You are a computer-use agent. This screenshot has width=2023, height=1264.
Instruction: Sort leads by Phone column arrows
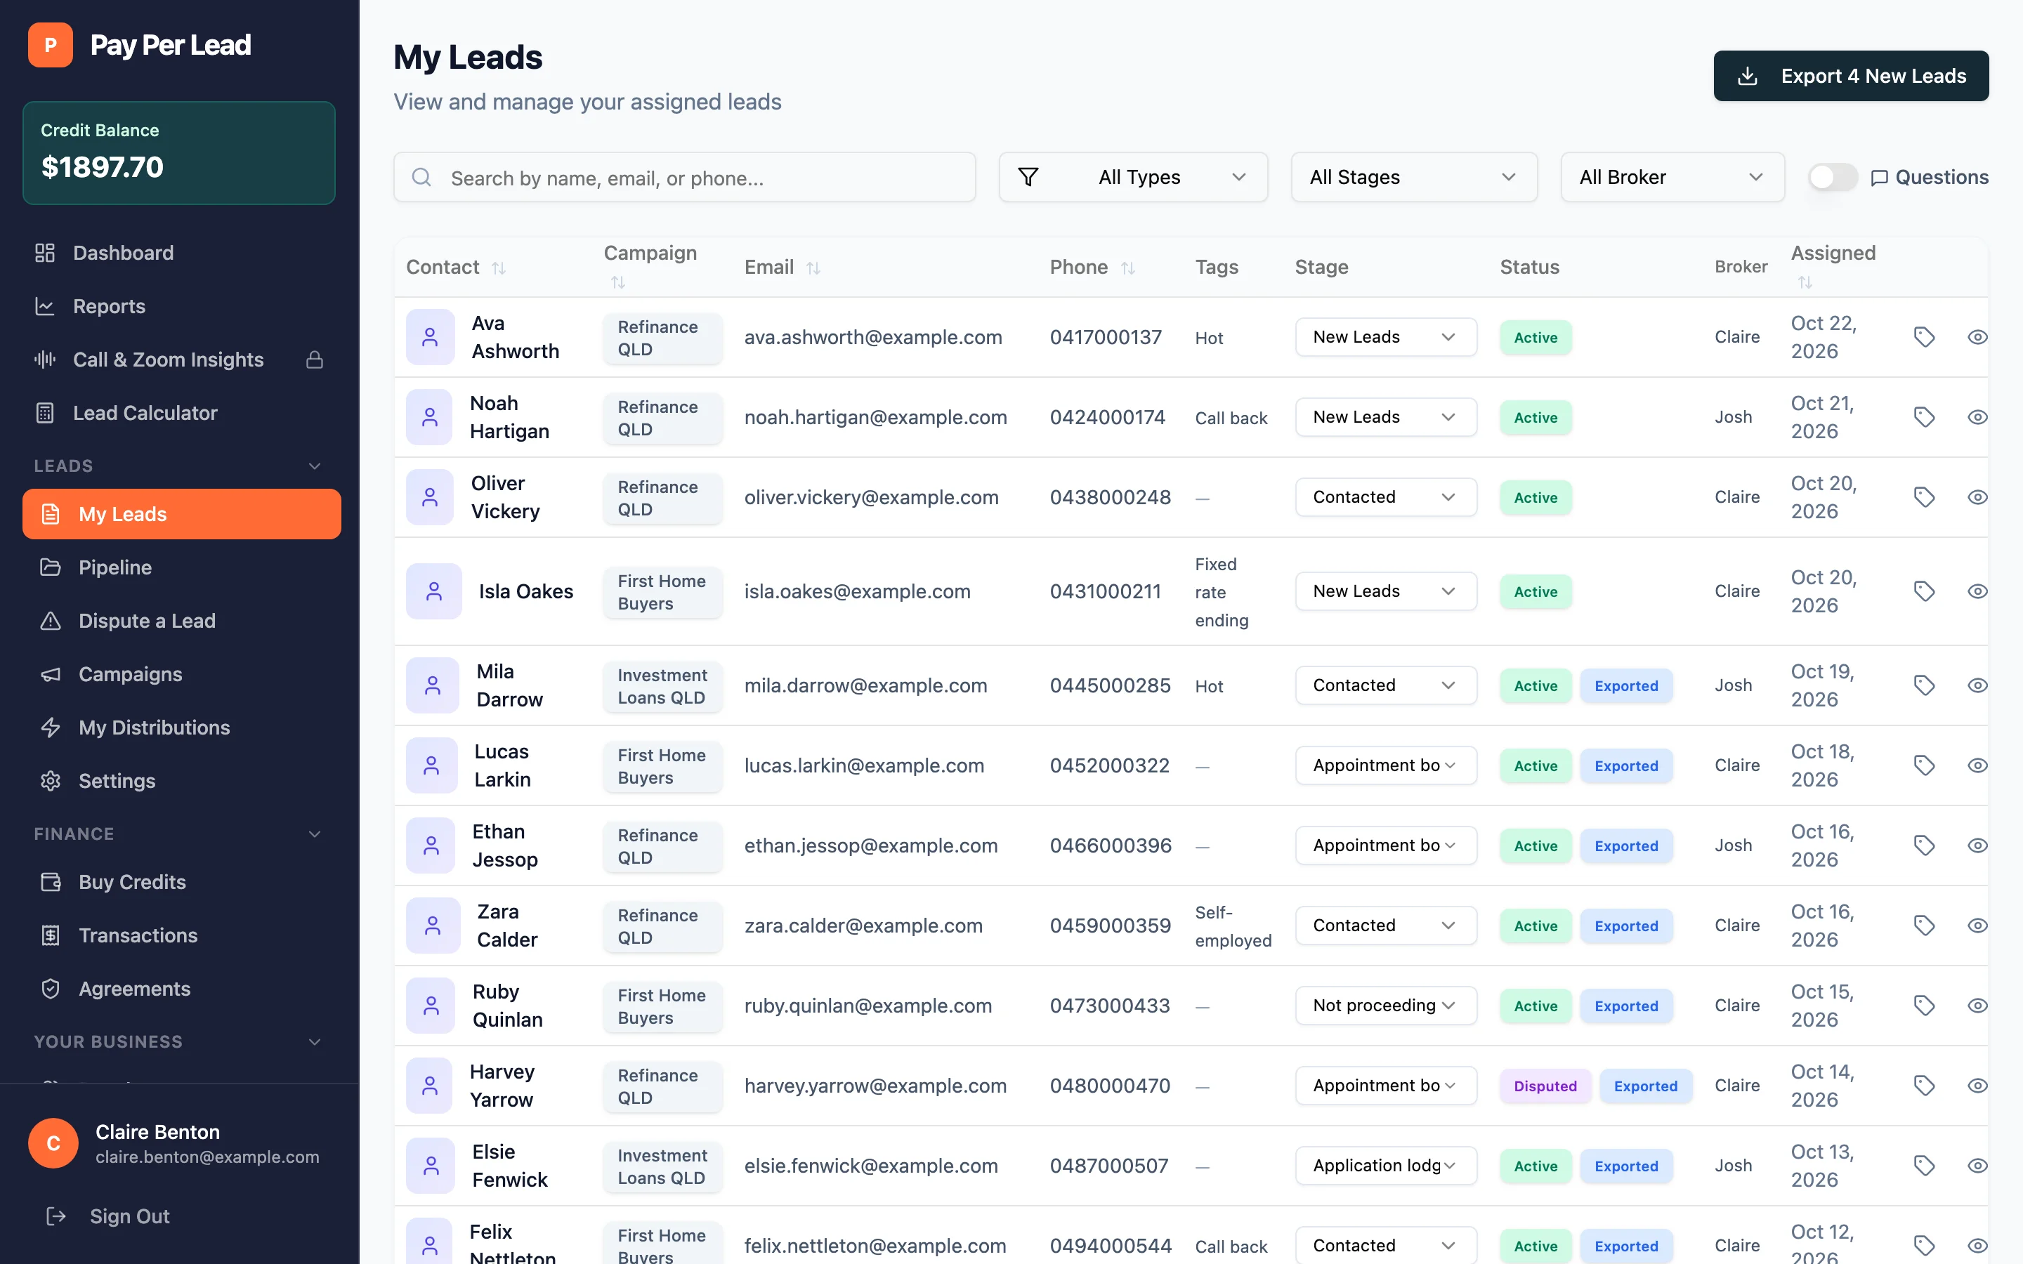tap(1127, 268)
